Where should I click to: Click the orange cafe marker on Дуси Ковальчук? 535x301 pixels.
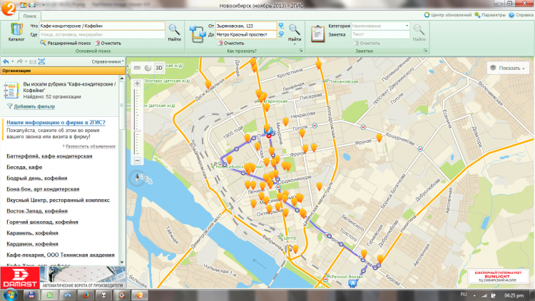[x=208, y=83]
